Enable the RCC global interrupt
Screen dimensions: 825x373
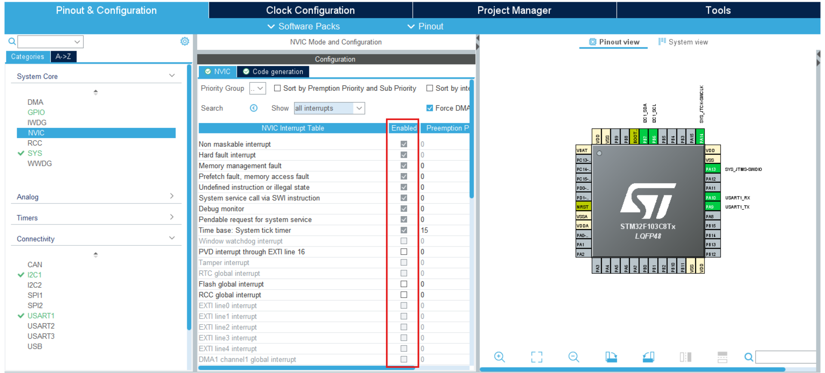pyautogui.click(x=404, y=295)
